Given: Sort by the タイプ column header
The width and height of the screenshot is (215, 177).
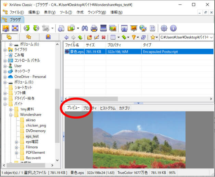Looking at the screenshot, I should tap(177, 45).
